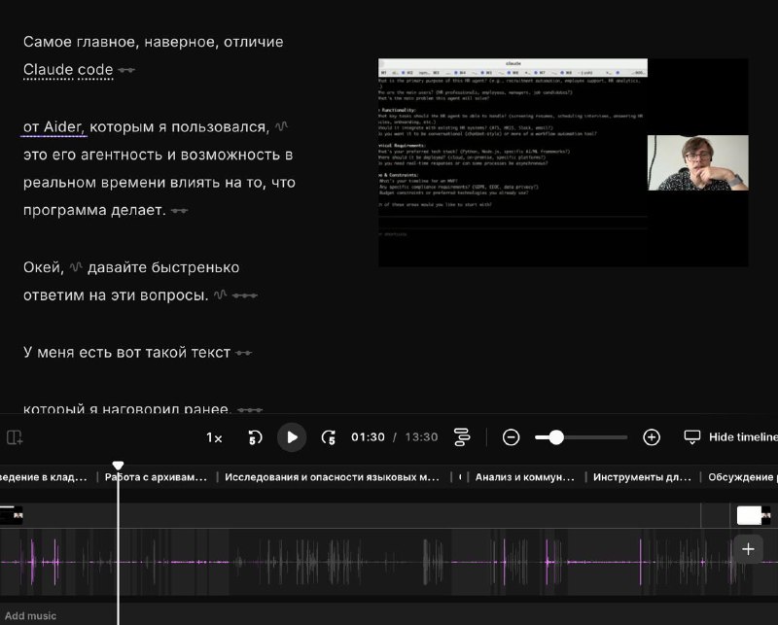Screen dimensions: 778x625
Task: Select the white clip thumbnail at timeline end
Action: click(753, 515)
